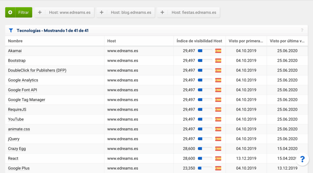313x173 pixels.
Task: Click the visibility bar in Google Plus row
Action: coord(205,168)
